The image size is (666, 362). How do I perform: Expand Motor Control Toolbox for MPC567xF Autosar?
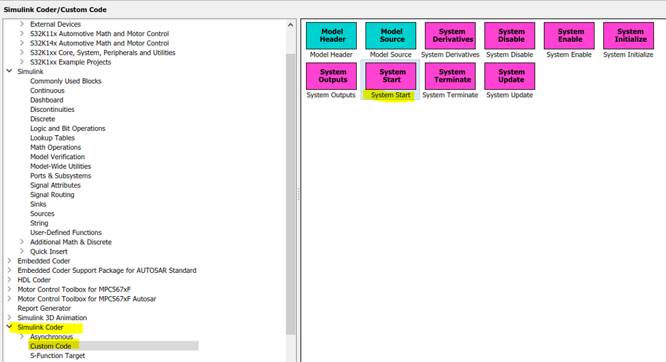coord(9,298)
